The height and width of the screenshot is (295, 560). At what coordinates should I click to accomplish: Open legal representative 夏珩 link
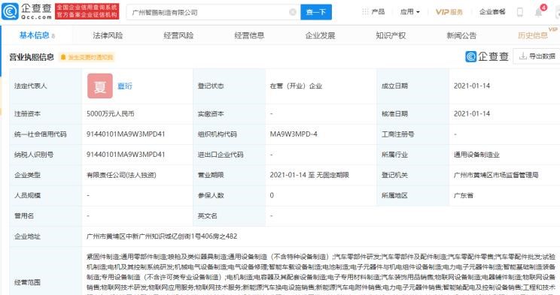(125, 86)
